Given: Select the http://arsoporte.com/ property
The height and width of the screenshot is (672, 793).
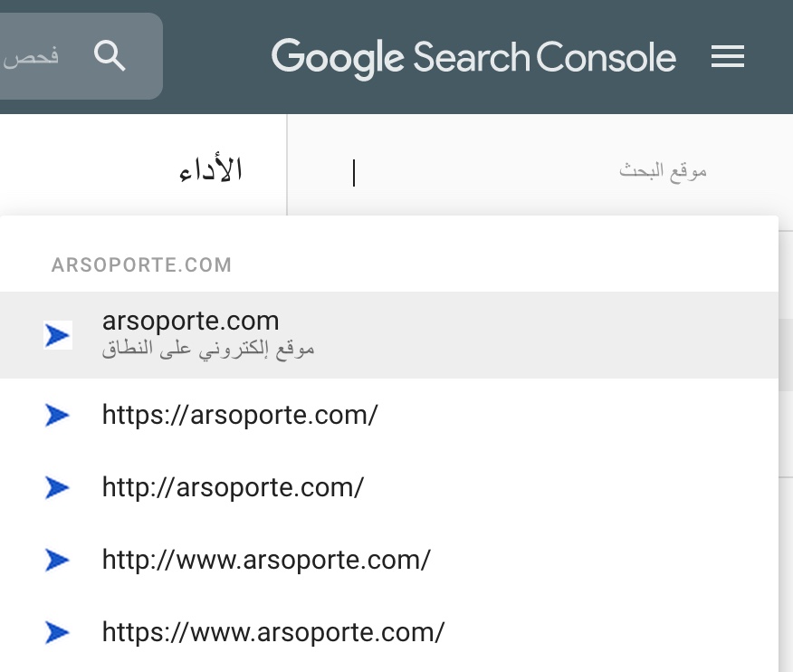Looking at the screenshot, I should coord(389,487).
